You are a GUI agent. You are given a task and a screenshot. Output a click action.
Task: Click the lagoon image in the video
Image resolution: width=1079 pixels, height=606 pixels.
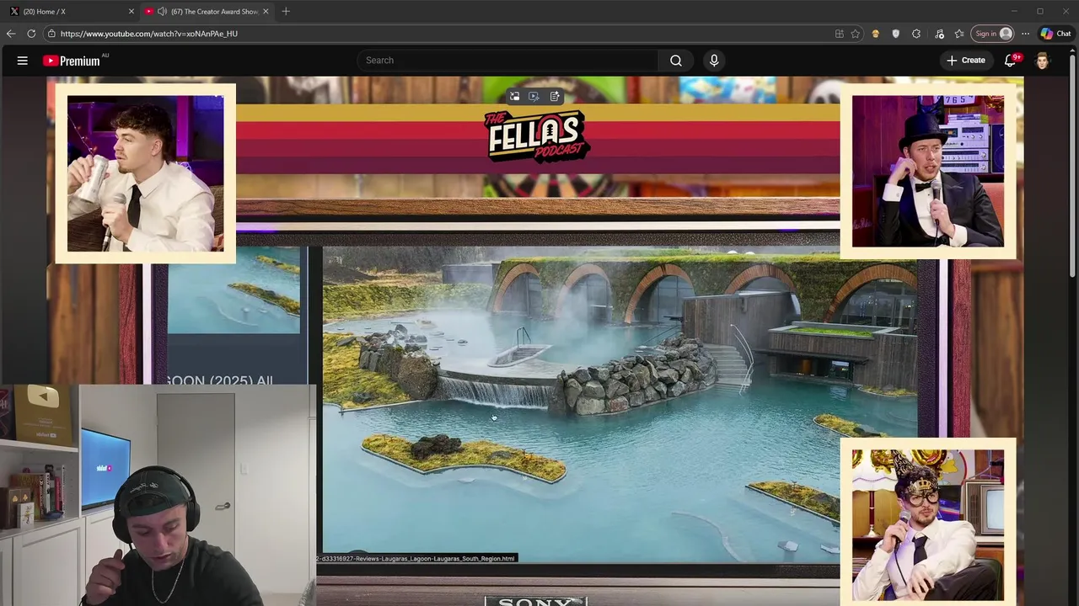pos(620,406)
